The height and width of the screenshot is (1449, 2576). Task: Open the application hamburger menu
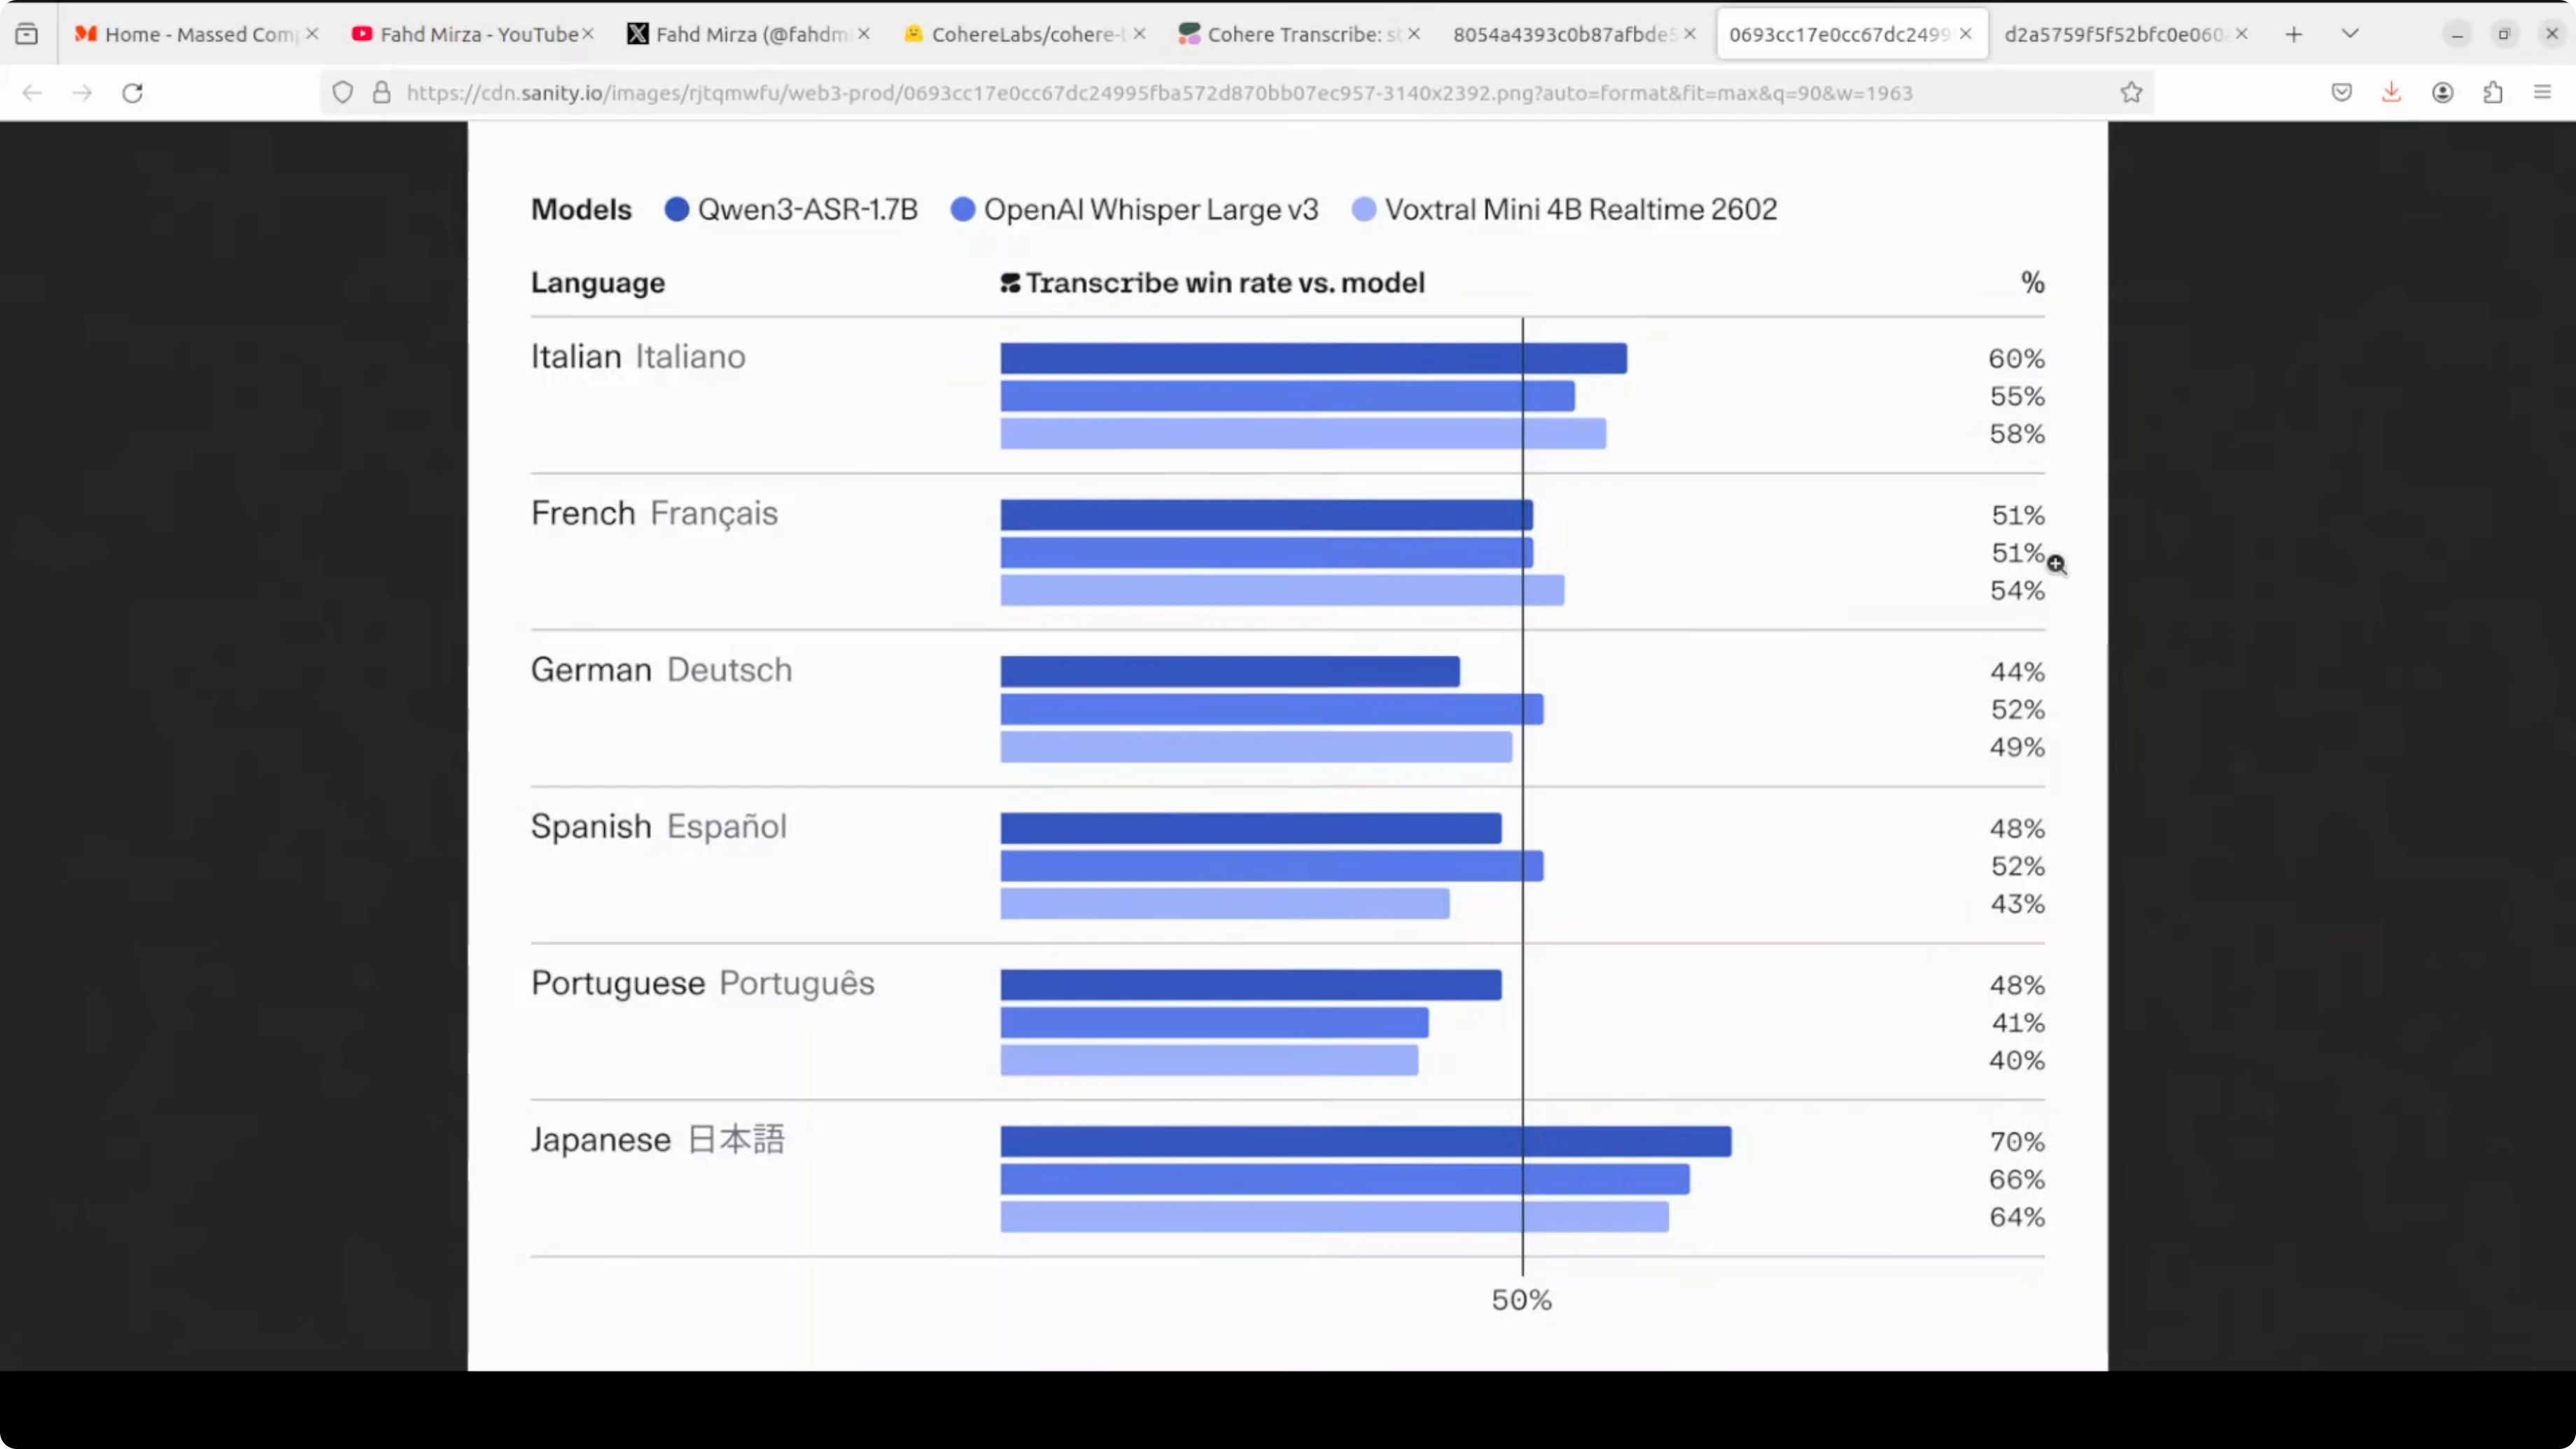click(2543, 93)
